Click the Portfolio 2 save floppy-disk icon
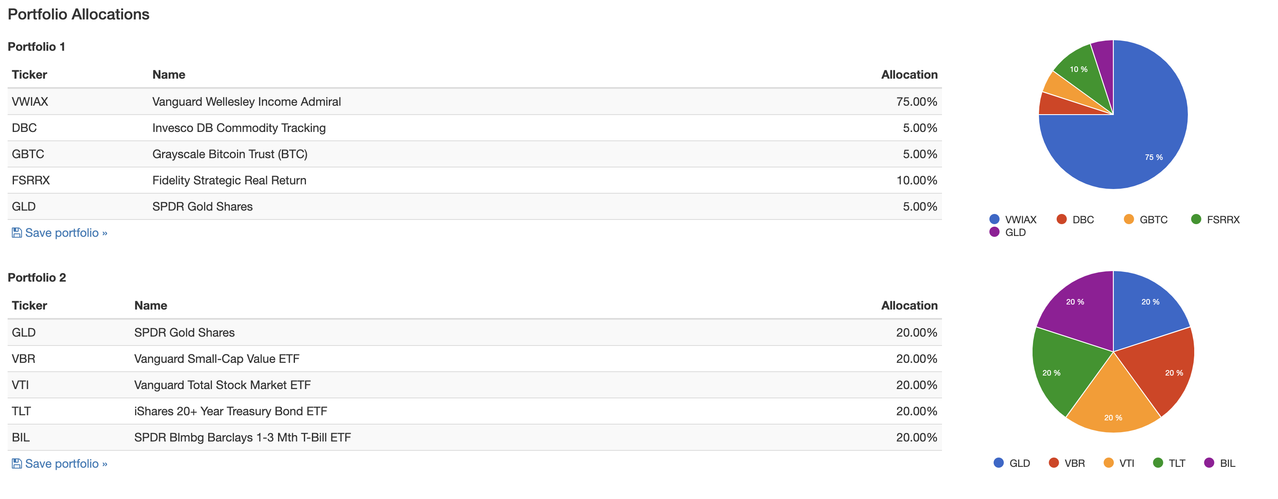Image resolution: width=1278 pixels, height=499 pixels. tap(17, 464)
